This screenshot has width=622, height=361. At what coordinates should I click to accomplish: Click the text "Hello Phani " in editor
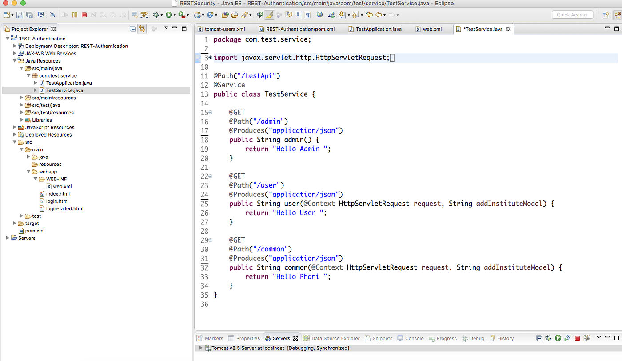(x=299, y=276)
